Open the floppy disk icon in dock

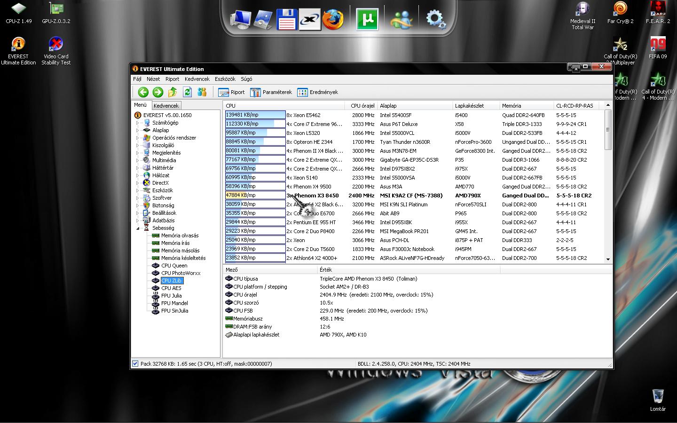pos(286,20)
